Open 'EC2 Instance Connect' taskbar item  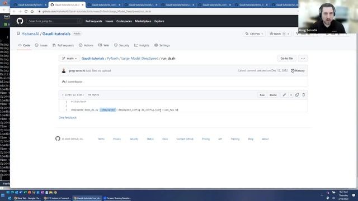click(x=57, y=198)
